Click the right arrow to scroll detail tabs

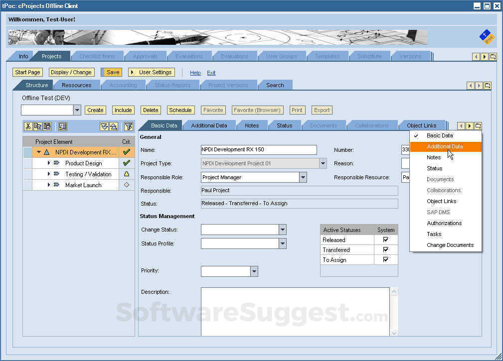tap(470, 126)
